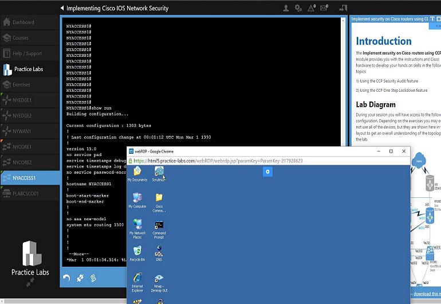The width and height of the screenshot is (441, 304).
Task: Click the webRDP Chrome address bar
Action: (269, 161)
